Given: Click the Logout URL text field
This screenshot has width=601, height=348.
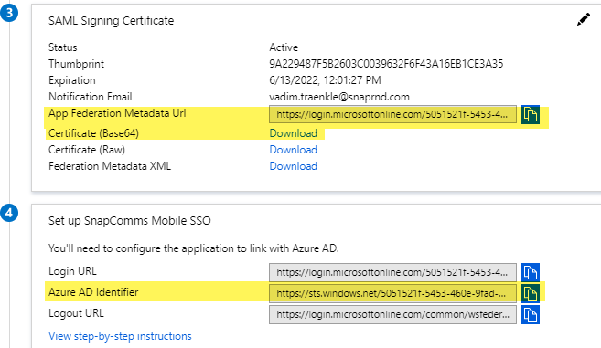Looking at the screenshot, I should [392, 315].
